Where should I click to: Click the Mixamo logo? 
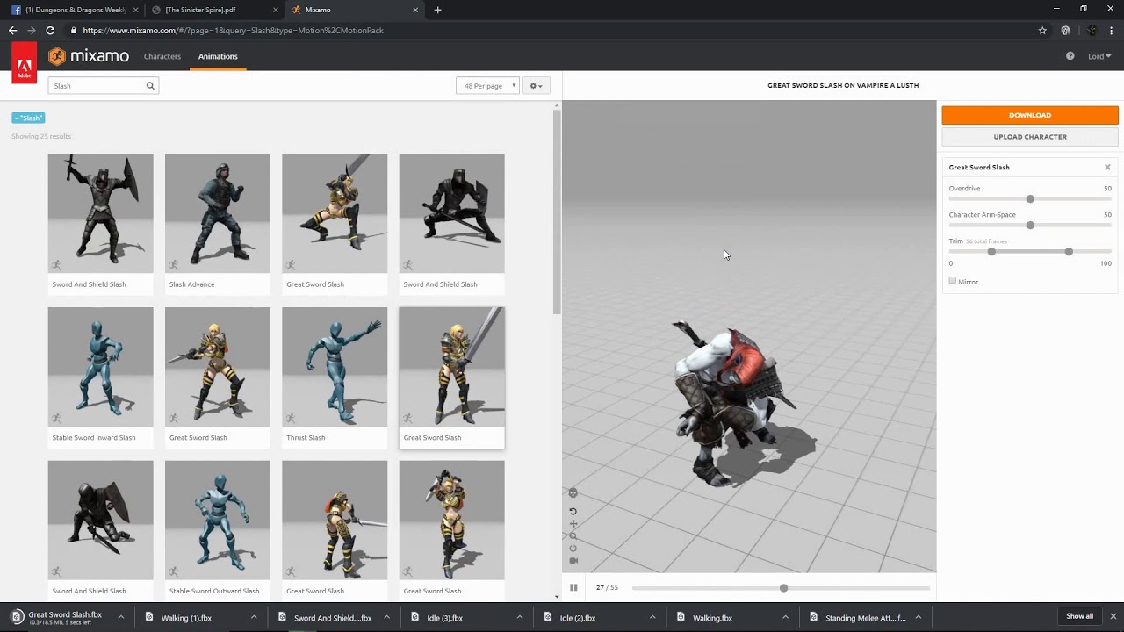(89, 56)
